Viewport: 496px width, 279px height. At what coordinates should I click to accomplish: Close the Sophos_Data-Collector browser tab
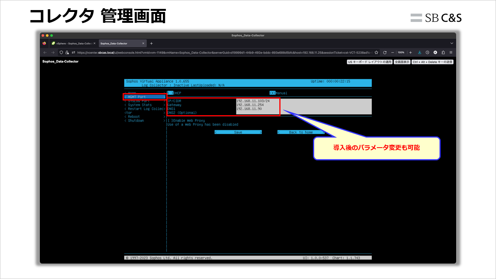[143, 43]
